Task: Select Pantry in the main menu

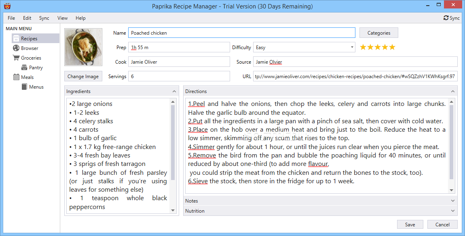Action: coord(36,68)
